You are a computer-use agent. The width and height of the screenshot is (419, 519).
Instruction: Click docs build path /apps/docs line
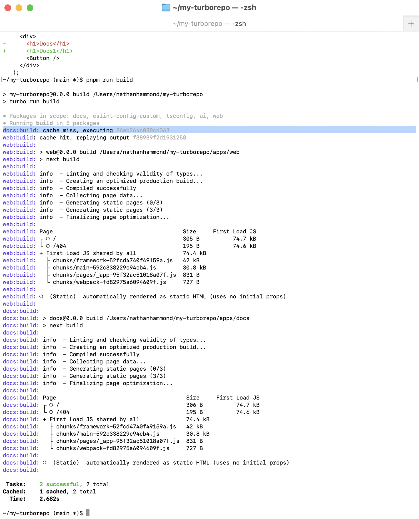tap(126, 318)
